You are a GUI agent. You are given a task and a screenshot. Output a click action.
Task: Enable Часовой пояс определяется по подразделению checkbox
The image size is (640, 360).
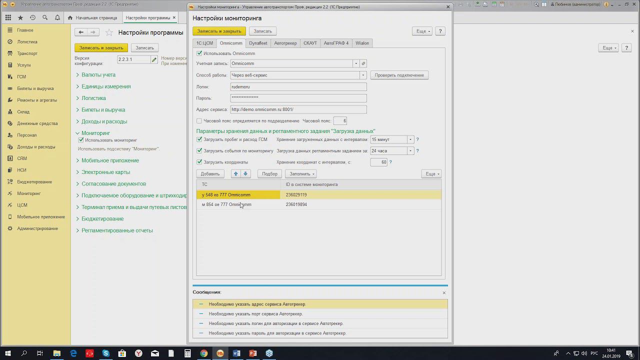[199, 121]
